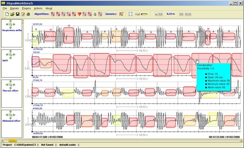Click the notepad edit icon in toolbar
Screen dimensions: 244x148
coord(23,14)
